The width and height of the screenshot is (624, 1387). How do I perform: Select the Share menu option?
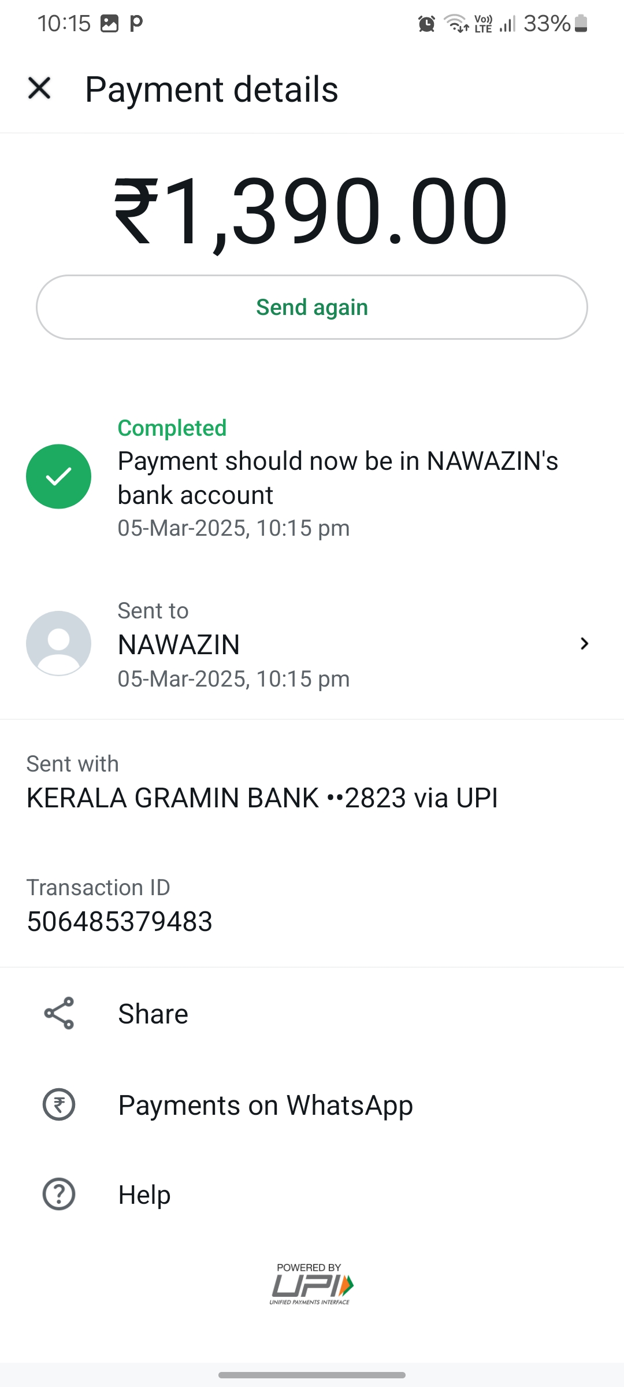(x=153, y=1014)
